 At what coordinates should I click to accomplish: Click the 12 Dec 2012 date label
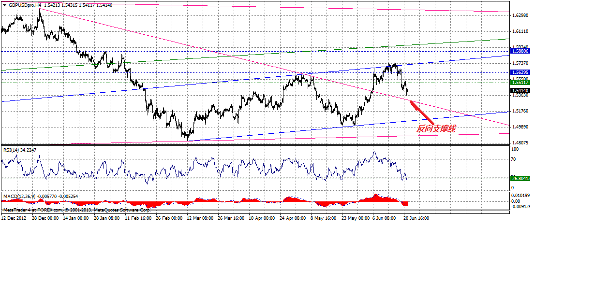(14, 218)
